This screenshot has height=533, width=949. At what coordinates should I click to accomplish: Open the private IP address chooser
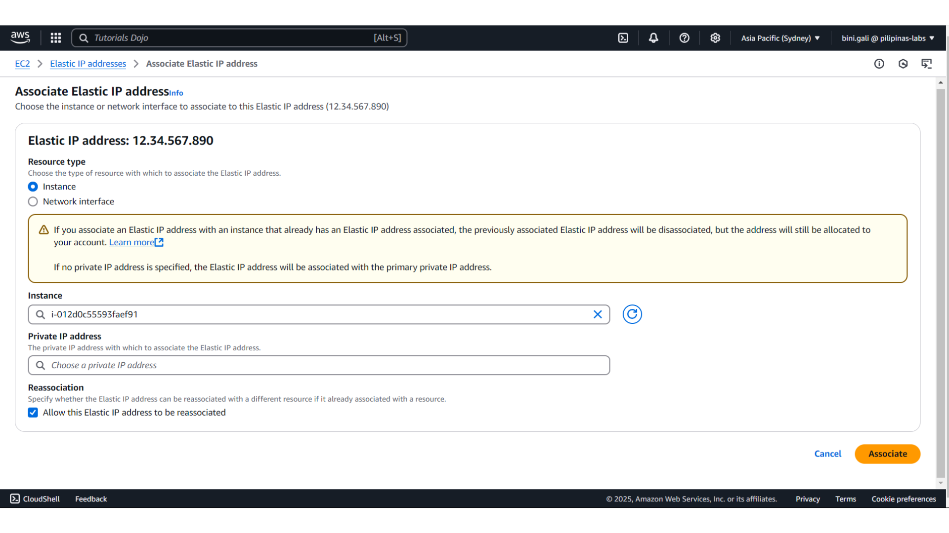(x=319, y=365)
